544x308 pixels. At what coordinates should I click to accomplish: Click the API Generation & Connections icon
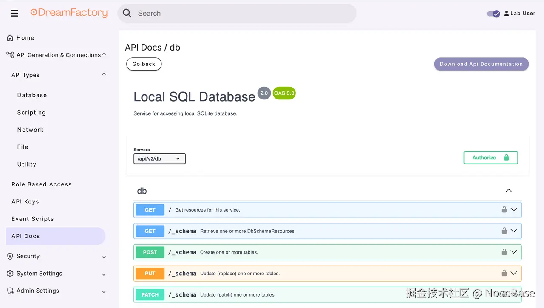pos(10,55)
